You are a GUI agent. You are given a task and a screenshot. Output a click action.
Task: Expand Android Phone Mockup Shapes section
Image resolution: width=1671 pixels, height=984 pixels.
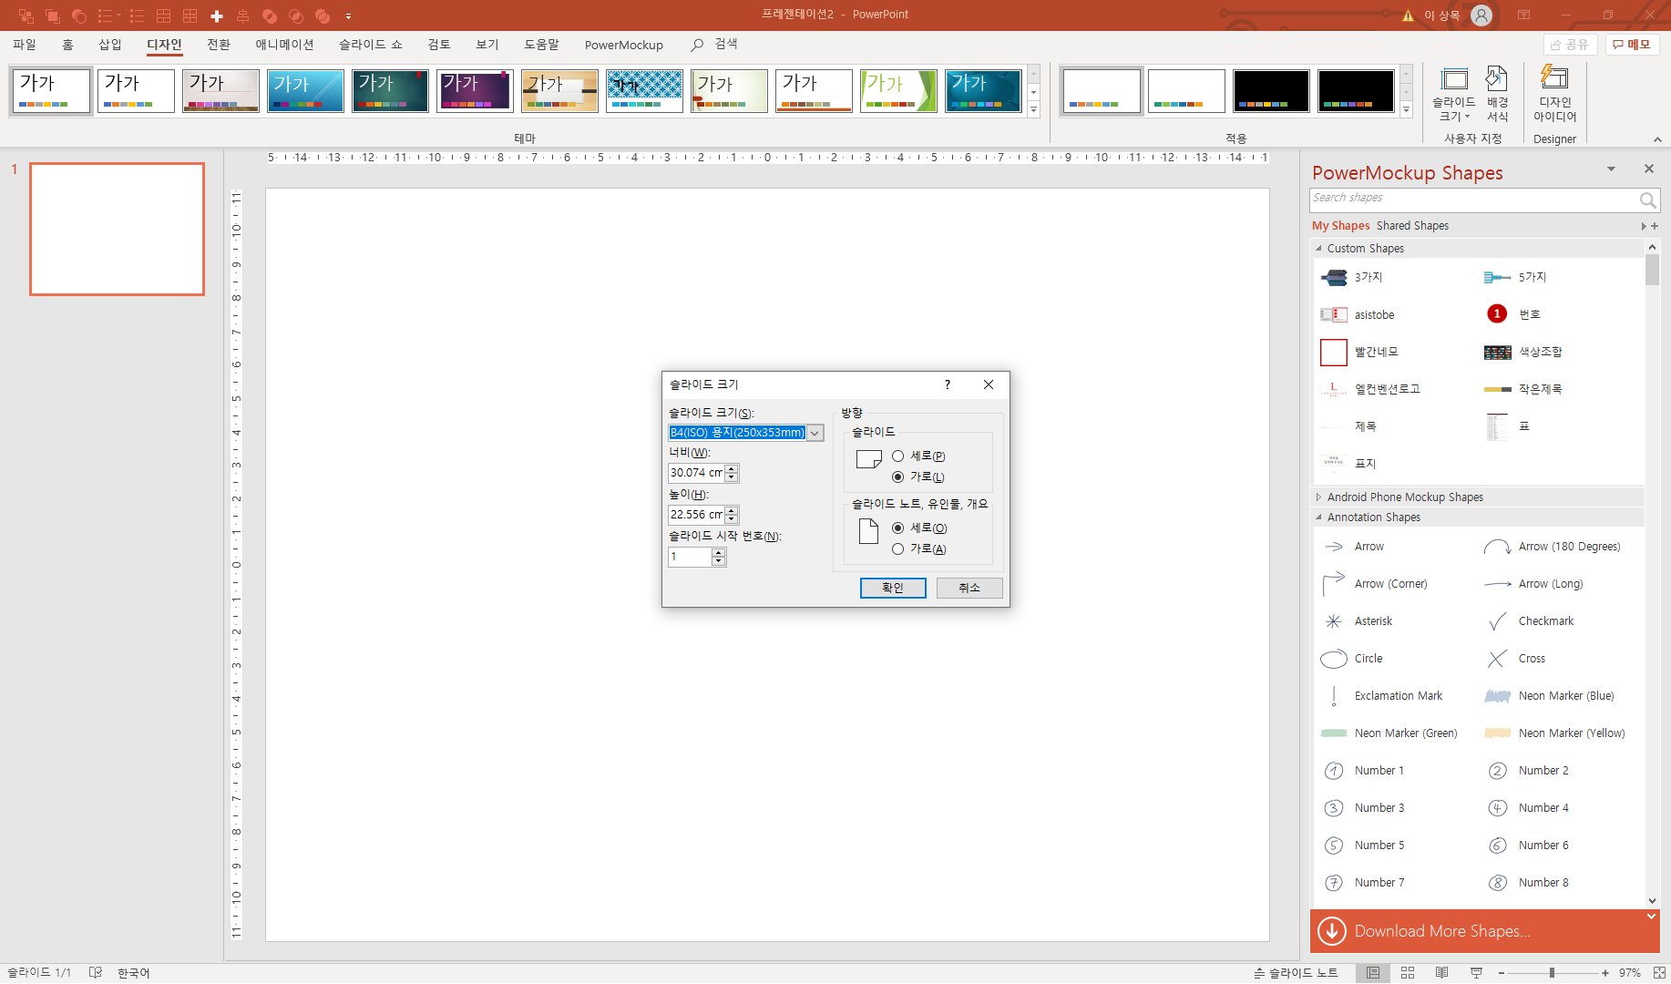(x=1318, y=497)
